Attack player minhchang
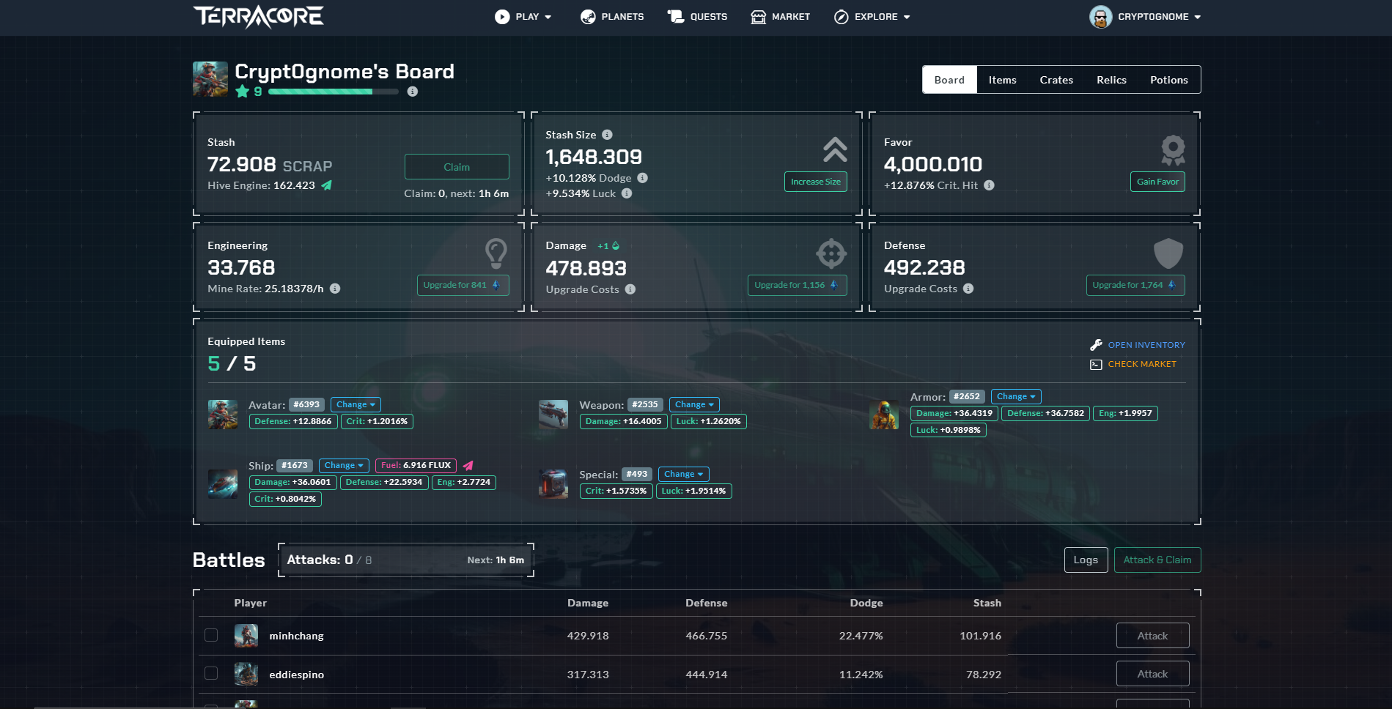1392x709 pixels. click(x=1152, y=636)
